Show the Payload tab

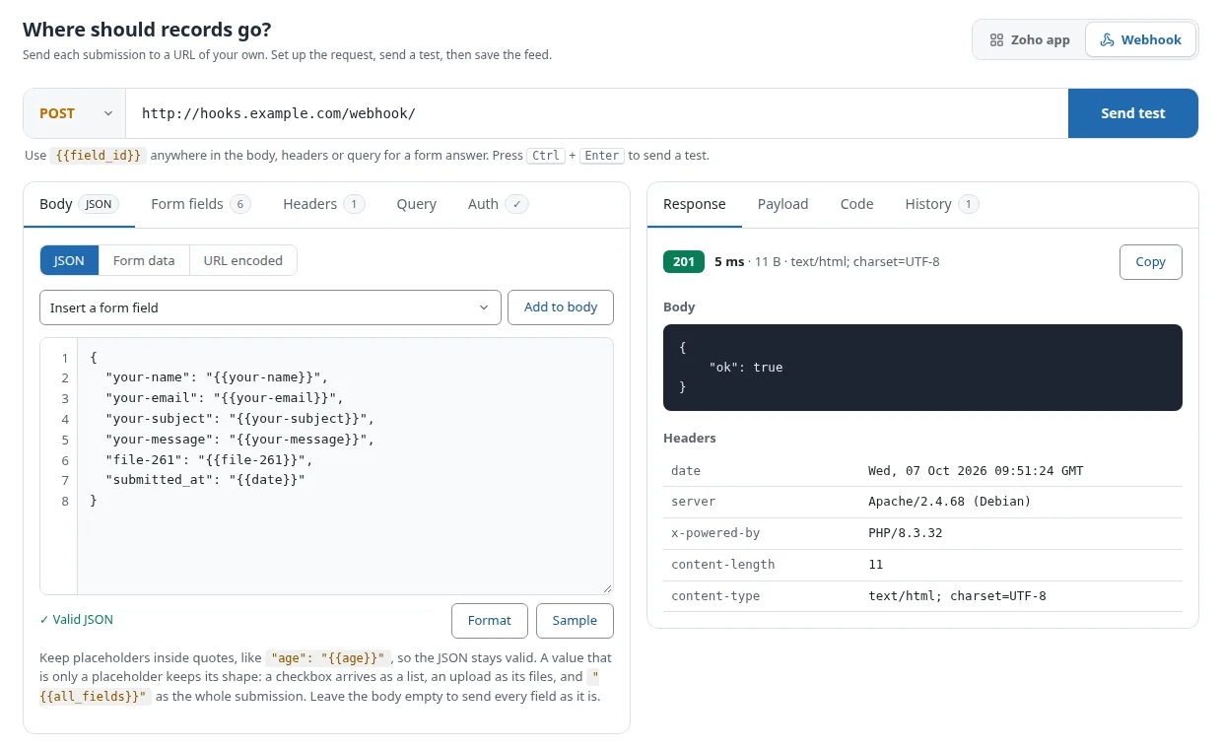pyautogui.click(x=782, y=204)
